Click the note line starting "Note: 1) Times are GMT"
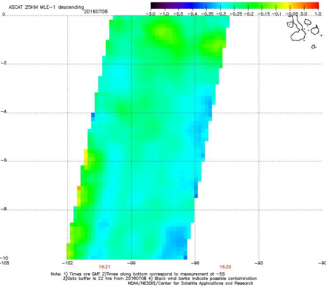The width and height of the screenshot is (326, 286). click(x=138, y=274)
